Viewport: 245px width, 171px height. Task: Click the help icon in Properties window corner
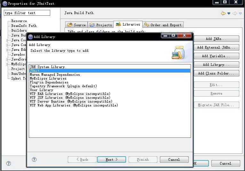click(9, 163)
